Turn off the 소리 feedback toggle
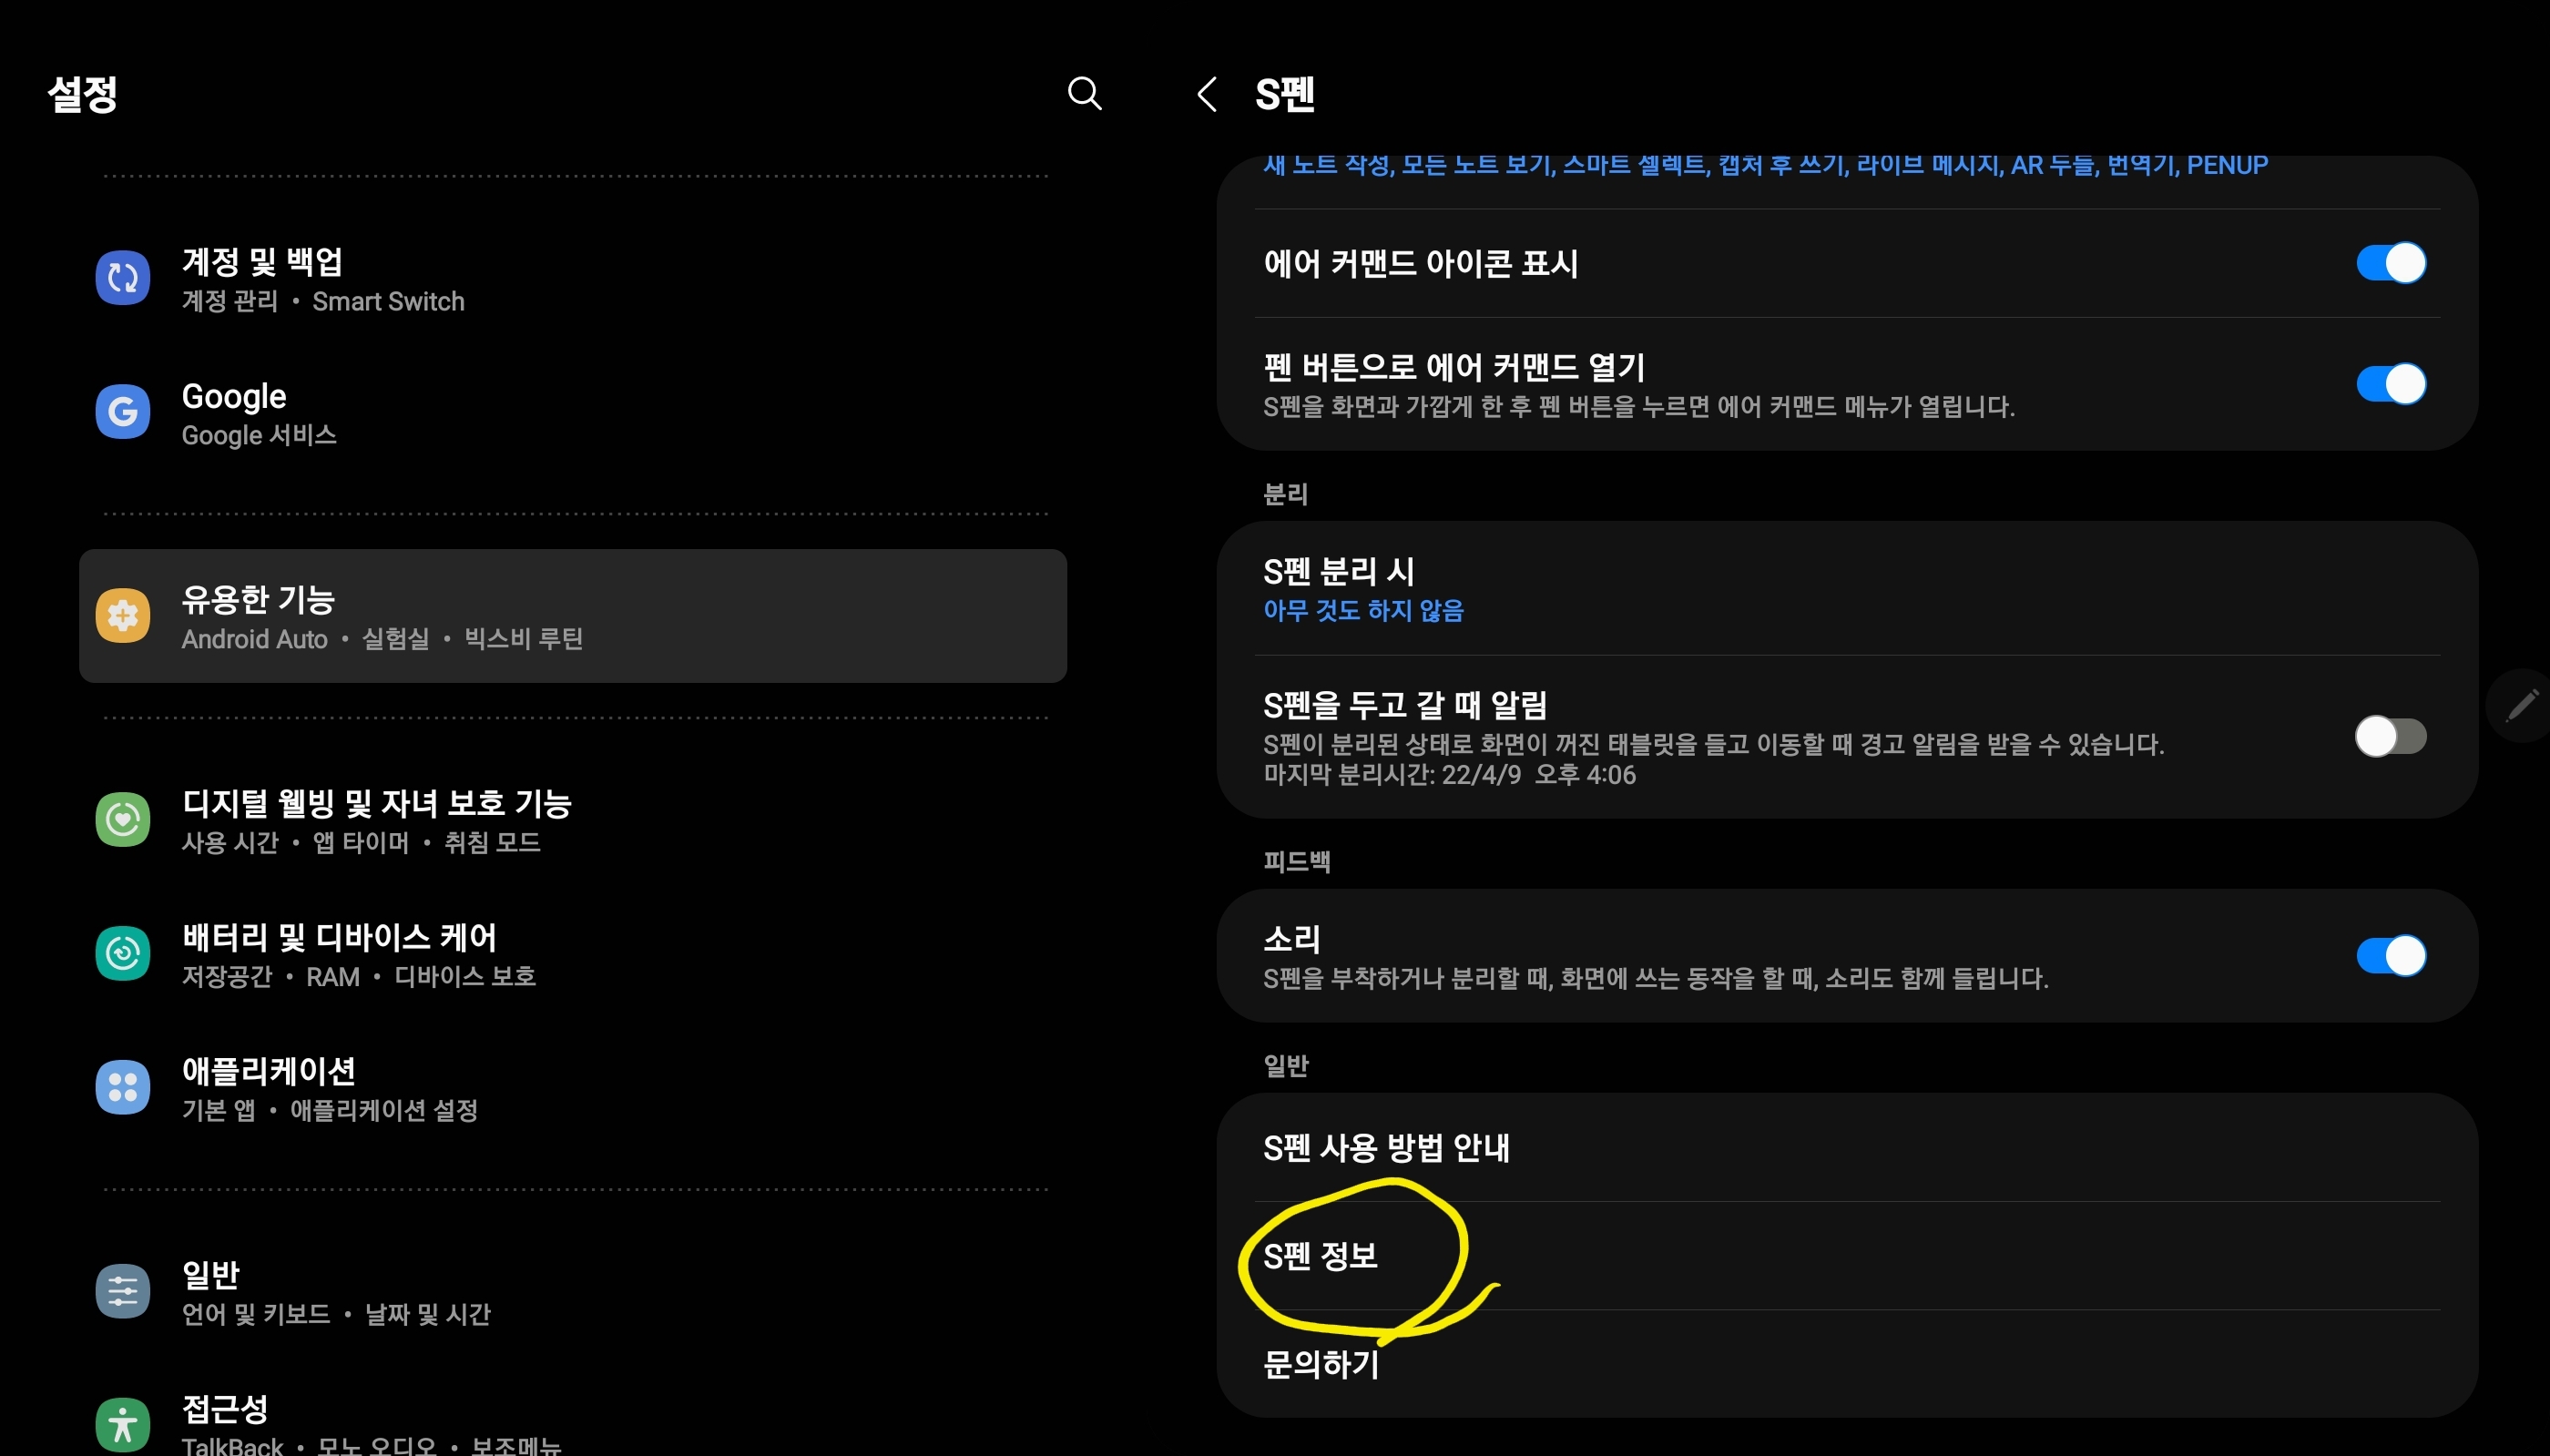Screen dimensions: 2550x1456 pos(2392,955)
